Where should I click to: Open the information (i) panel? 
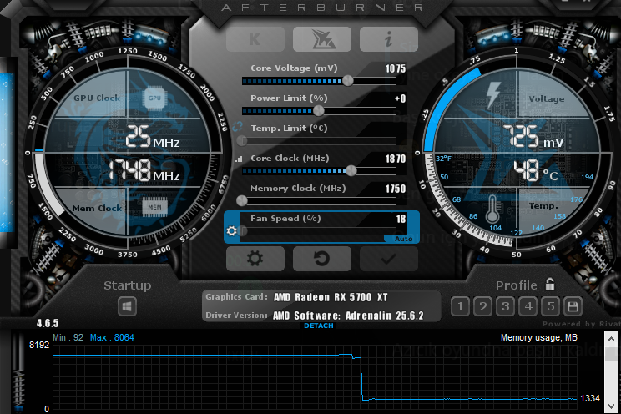388,39
